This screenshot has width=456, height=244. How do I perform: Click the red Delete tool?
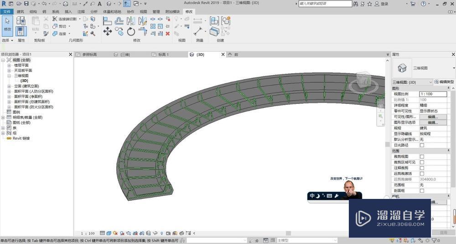click(x=168, y=34)
